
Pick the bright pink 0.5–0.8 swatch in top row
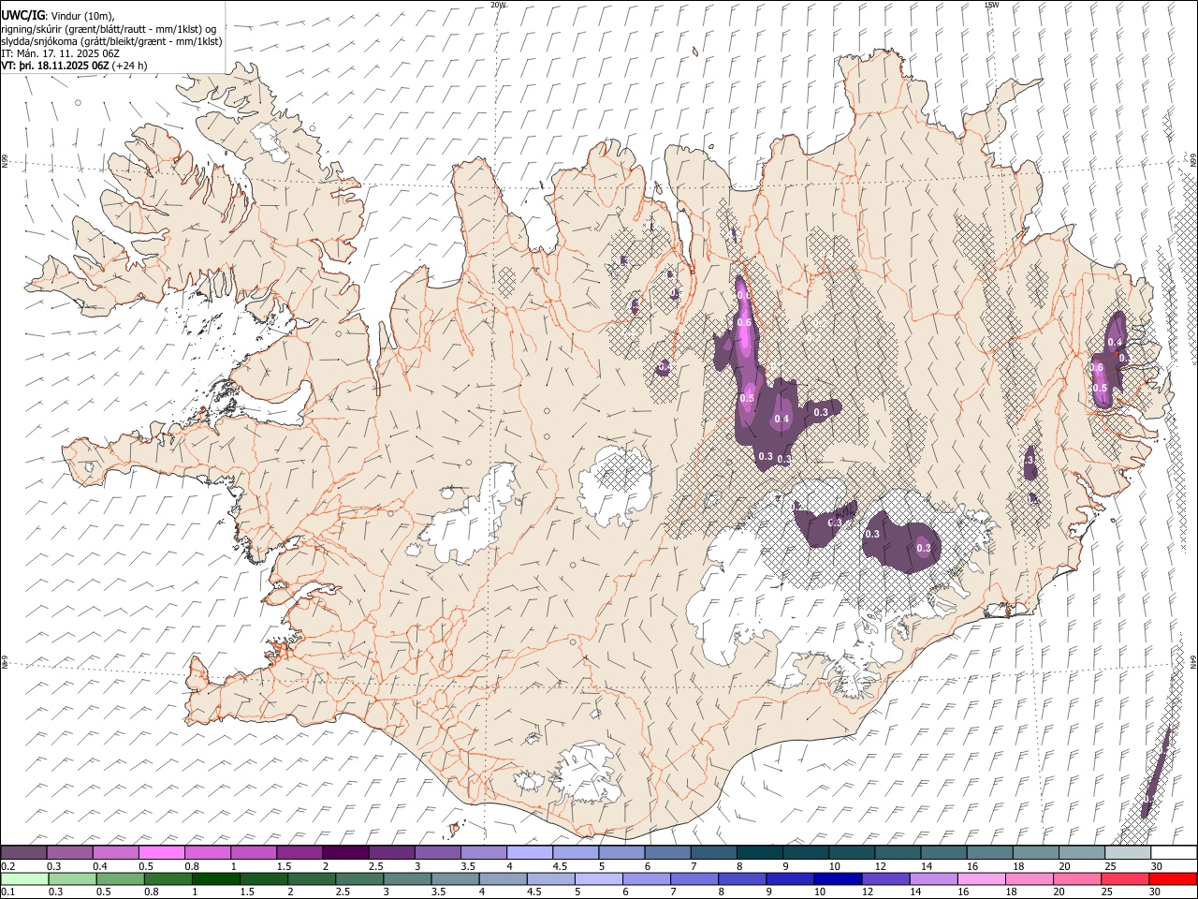point(161,852)
